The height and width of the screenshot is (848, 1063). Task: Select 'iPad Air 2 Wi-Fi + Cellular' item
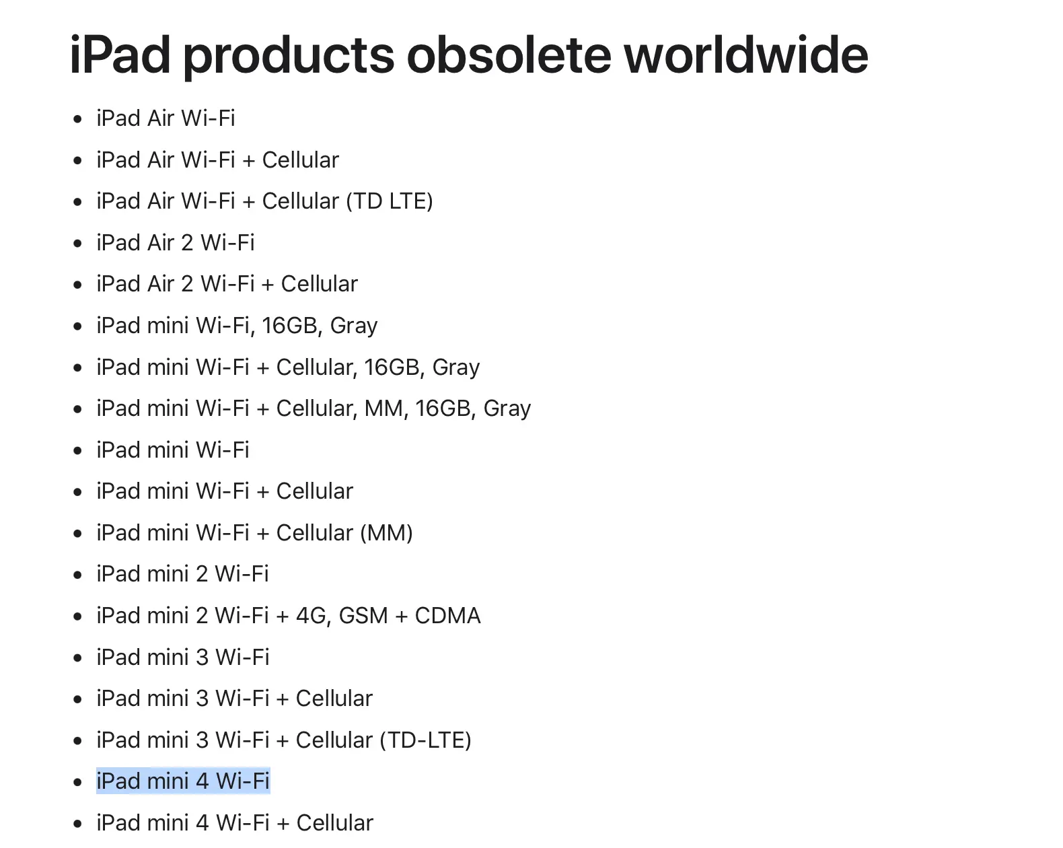click(x=227, y=284)
